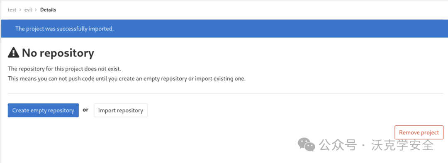This screenshot has height=163, width=448.
Task: Open the "test" breadcrumb link
Action: pos(12,10)
